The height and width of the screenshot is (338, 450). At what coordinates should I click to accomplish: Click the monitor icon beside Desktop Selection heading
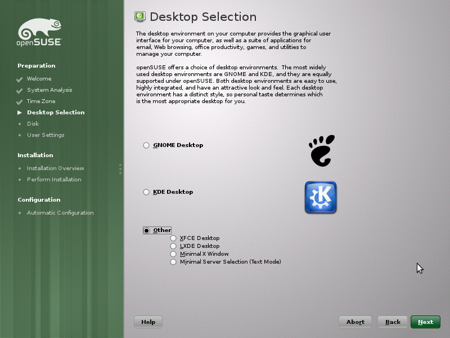(139, 17)
